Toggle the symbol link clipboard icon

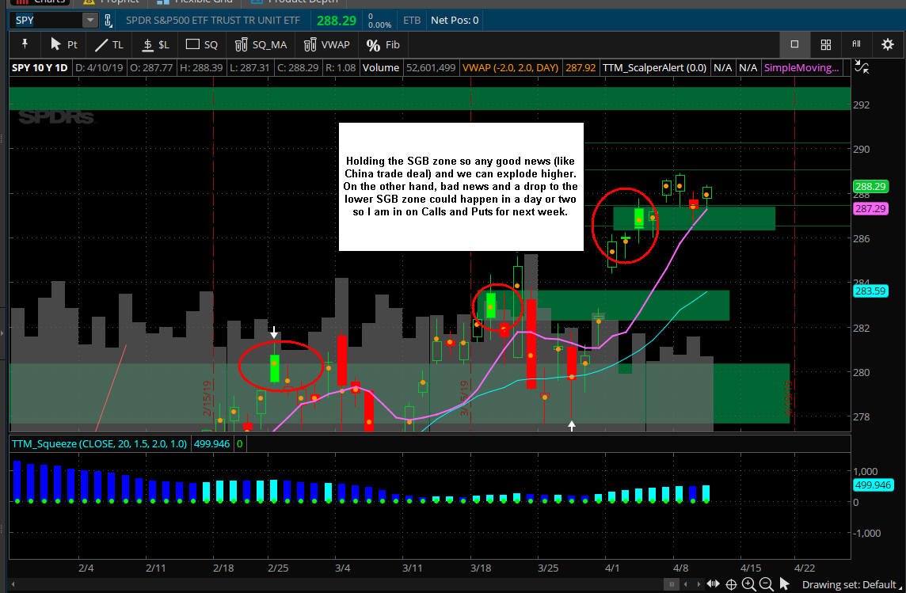(108, 21)
